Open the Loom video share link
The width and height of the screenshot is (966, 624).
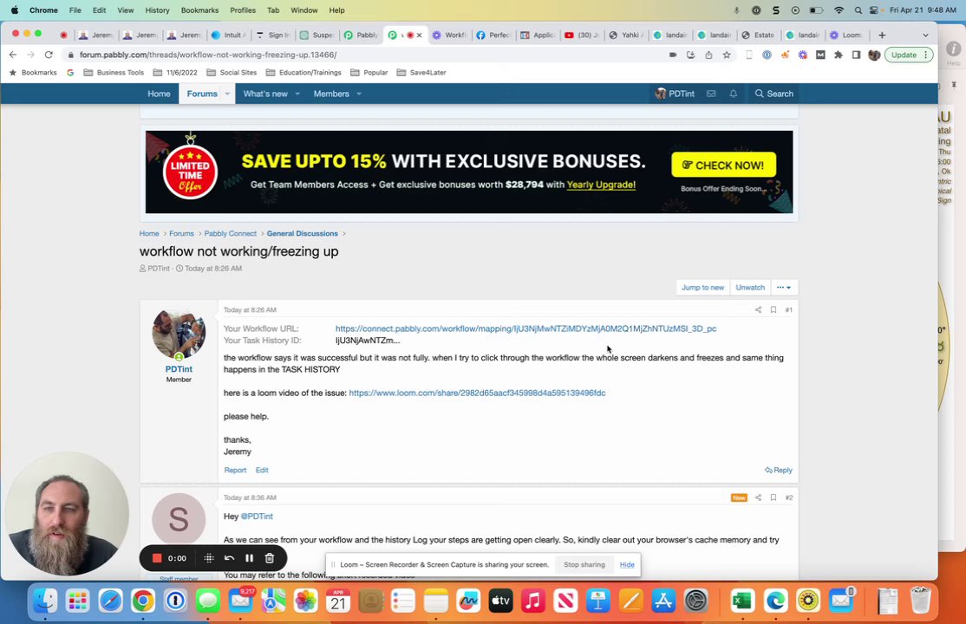477,393
